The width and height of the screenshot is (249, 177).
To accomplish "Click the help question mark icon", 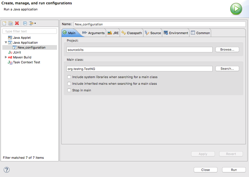I will 7,170.
